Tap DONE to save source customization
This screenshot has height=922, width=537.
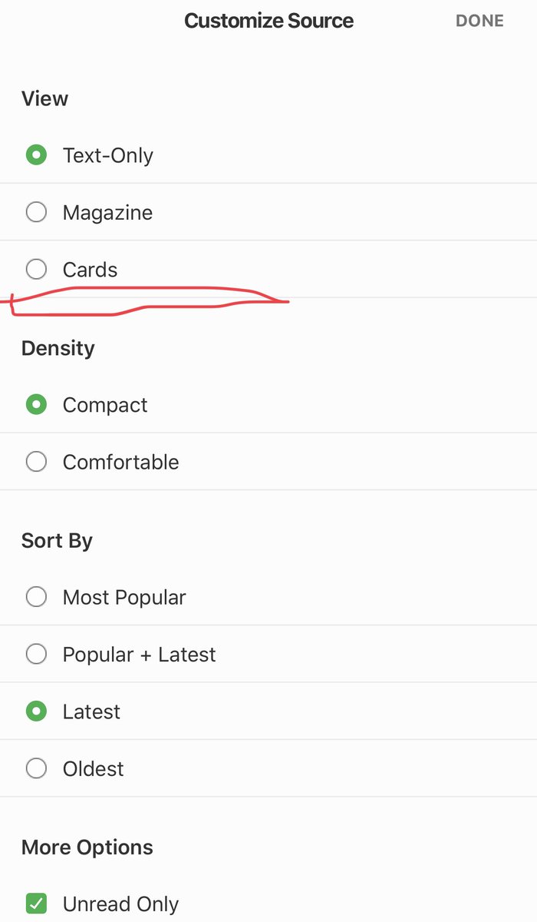point(479,21)
